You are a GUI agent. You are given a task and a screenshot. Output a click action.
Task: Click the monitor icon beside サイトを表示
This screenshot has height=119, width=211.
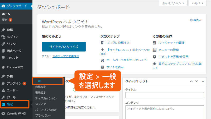(102, 67)
